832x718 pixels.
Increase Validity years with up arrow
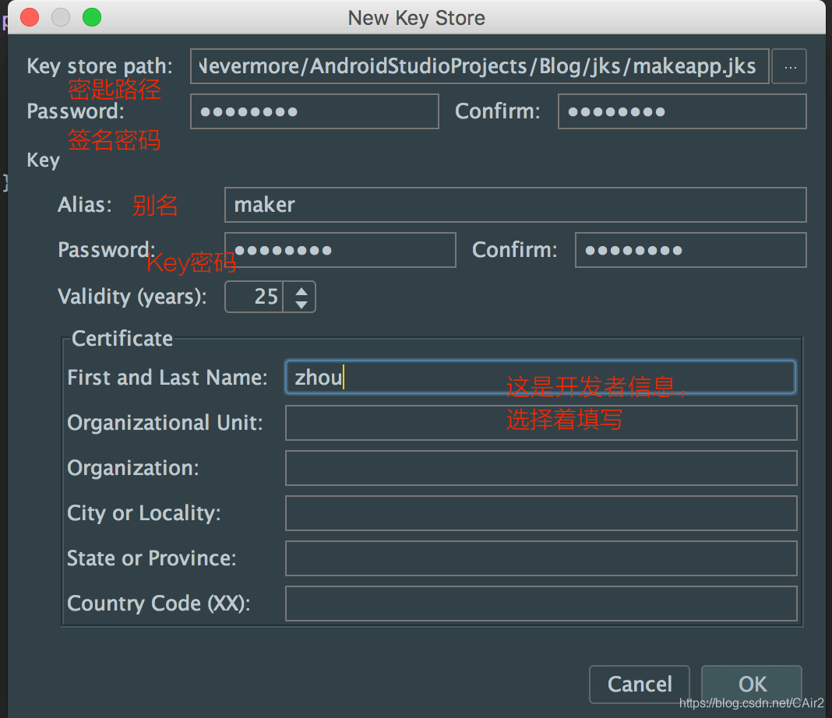coord(301,290)
